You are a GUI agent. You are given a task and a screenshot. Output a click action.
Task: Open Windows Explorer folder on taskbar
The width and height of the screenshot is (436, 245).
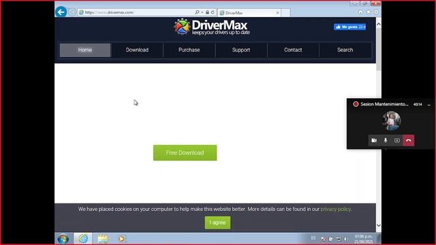pos(103,239)
